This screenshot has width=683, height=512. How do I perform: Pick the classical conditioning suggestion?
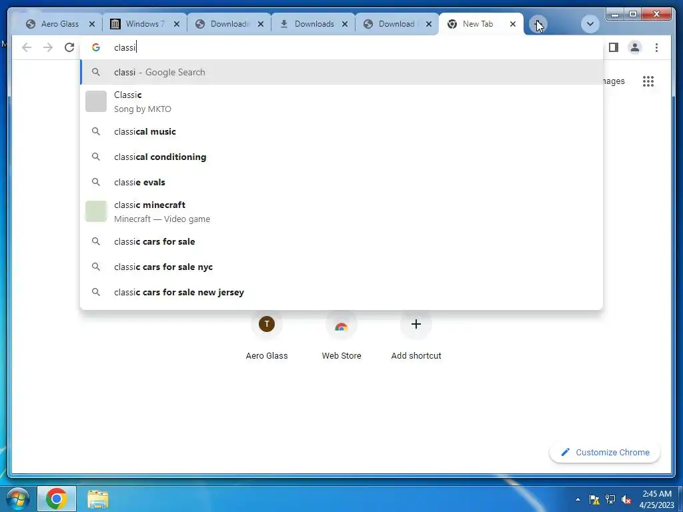[341, 157]
